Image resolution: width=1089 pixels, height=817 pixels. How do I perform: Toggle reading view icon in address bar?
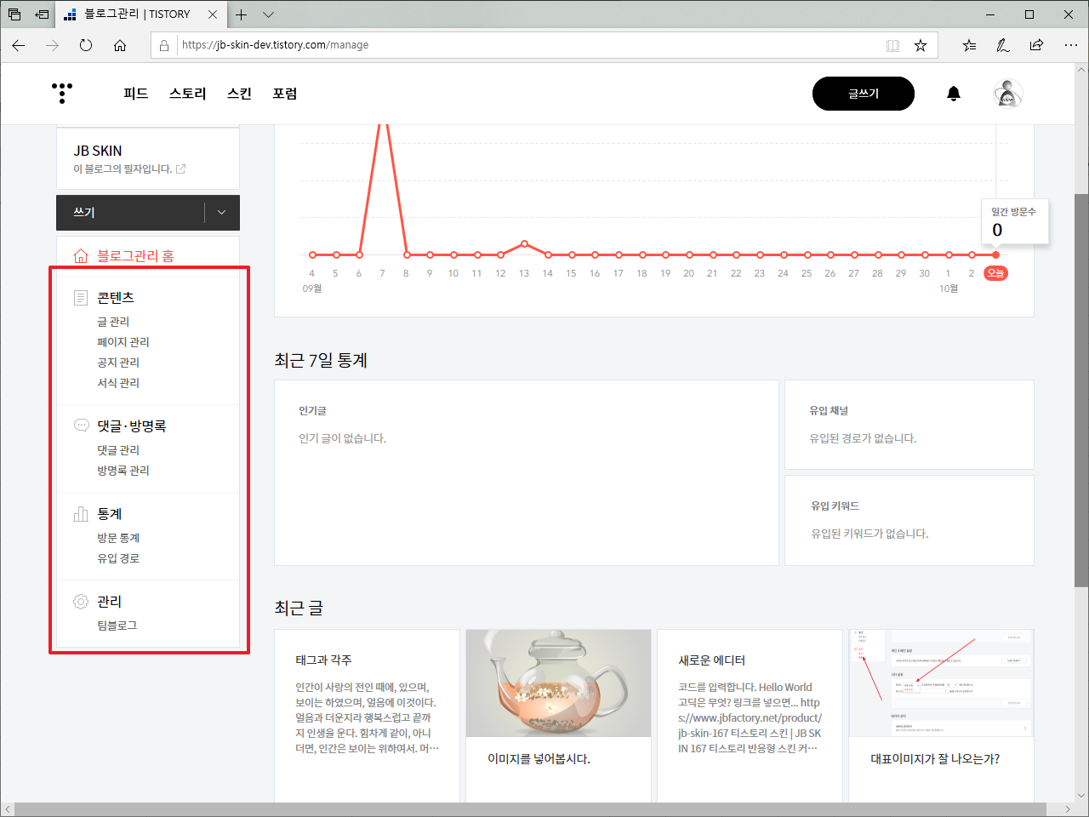tap(892, 46)
